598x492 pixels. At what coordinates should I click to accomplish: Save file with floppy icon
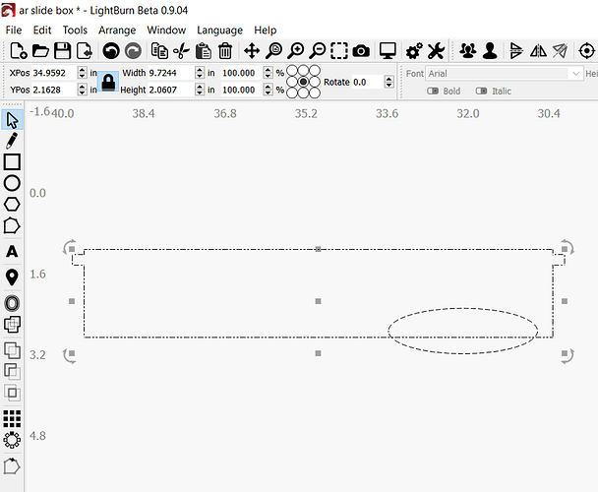pos(63,50)
